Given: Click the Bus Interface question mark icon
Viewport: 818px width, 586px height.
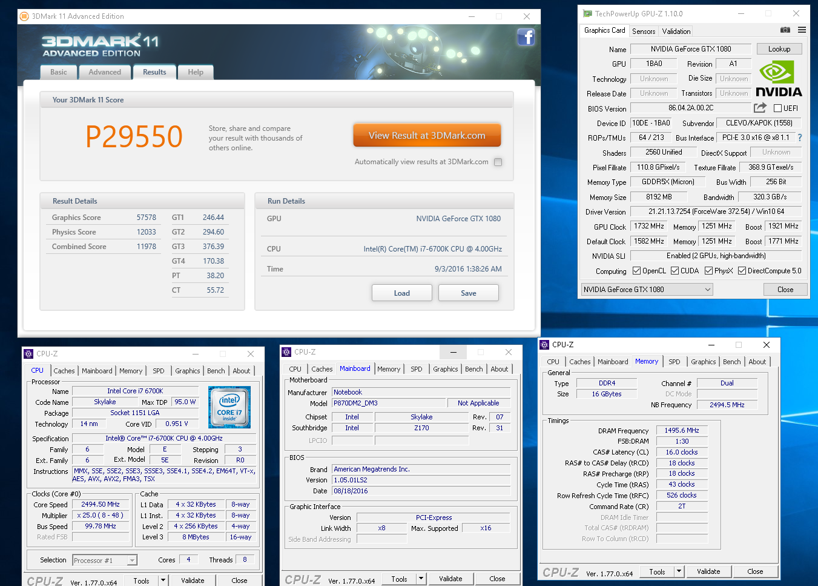Looking at the screenshot, I should click(x=800, y=138).
